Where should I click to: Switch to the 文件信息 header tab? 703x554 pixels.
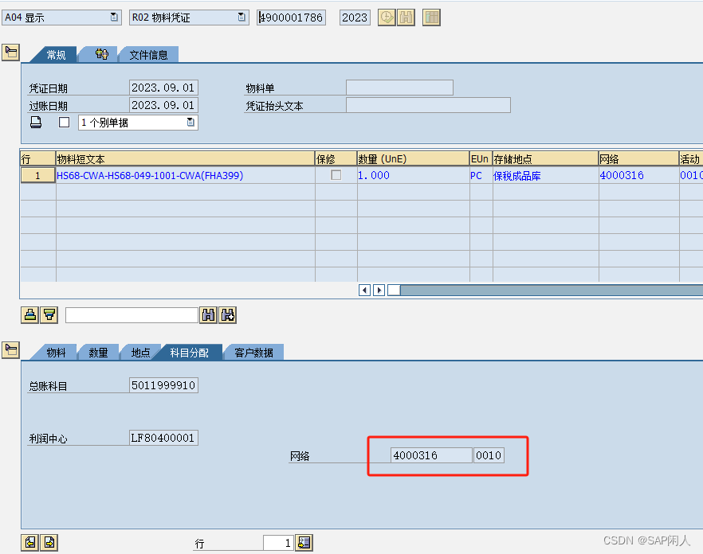pyautogui.click(x=148, y=55)
